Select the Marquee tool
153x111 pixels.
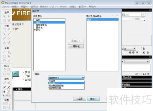click(4, 30)
